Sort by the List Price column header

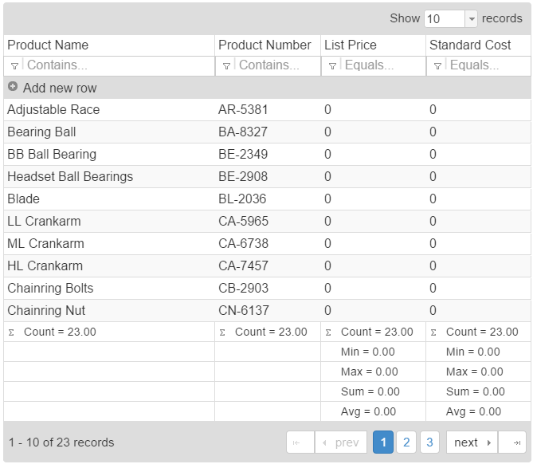pos(351,45)
